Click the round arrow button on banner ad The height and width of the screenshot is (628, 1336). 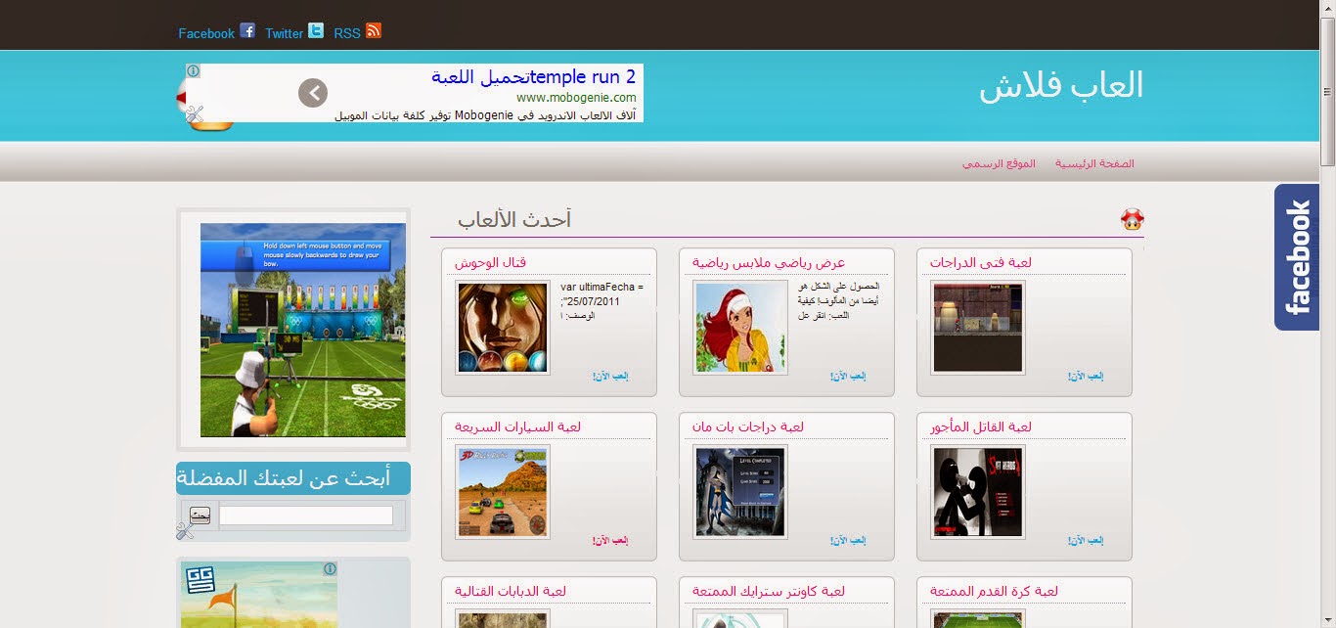[313, 93]
